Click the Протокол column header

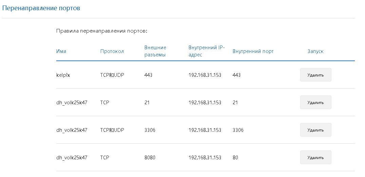(x=112, y=51)
